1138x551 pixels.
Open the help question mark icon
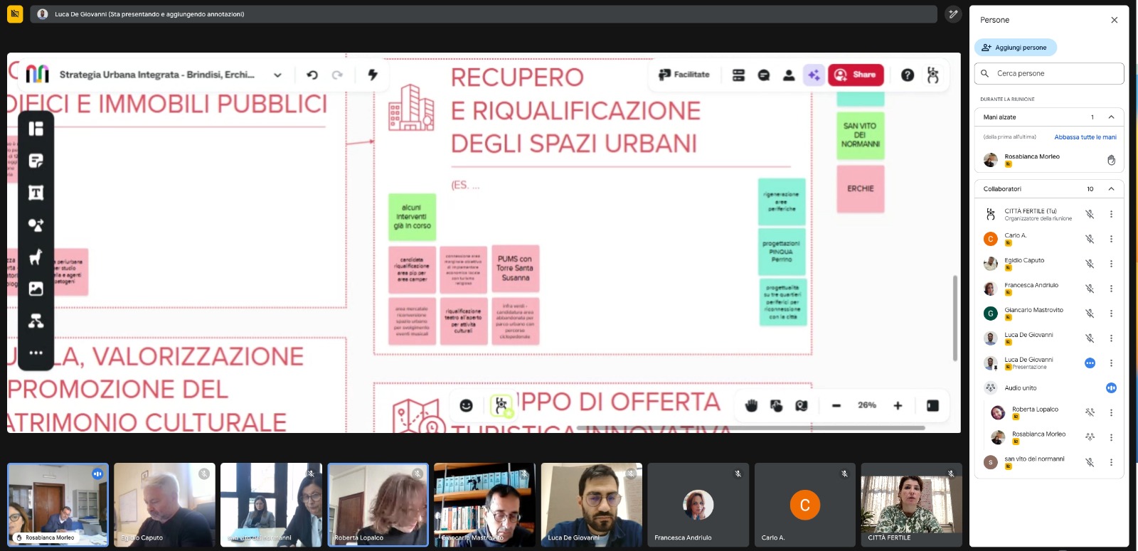tap(908, 75)
